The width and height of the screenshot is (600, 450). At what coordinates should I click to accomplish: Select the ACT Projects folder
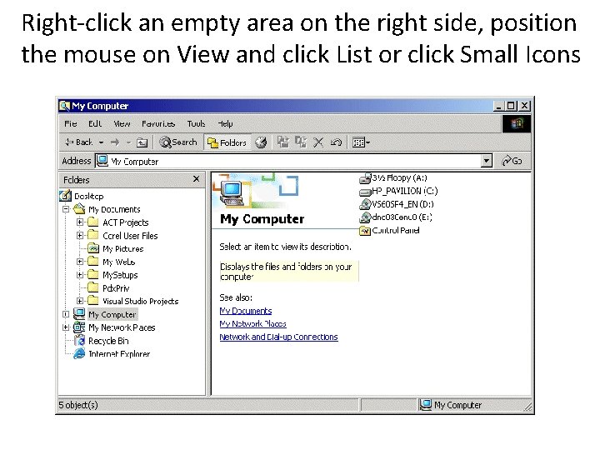point(126,222)
